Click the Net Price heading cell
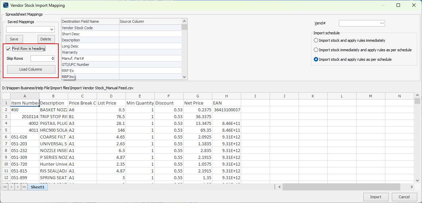This screenshot has width=422, height=203. (x=198, y=103)
